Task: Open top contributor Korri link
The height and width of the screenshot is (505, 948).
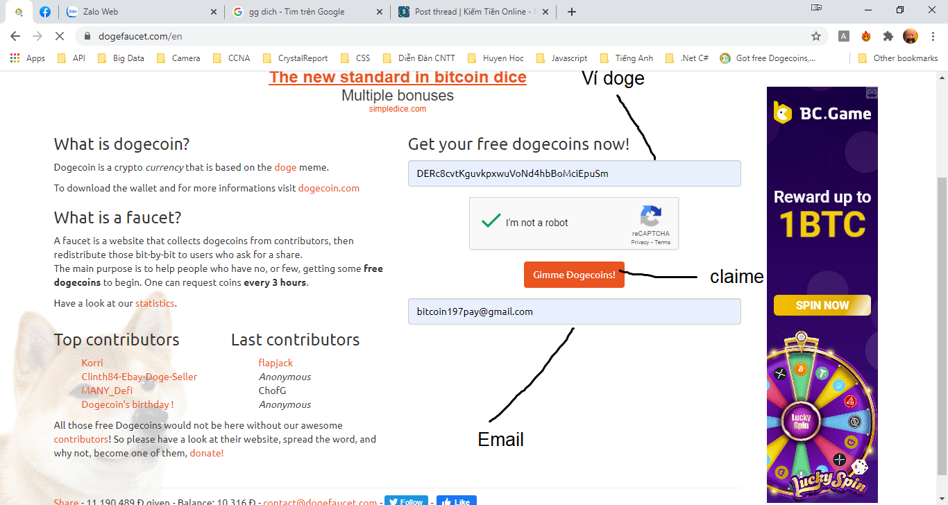Action: click(x=92, y=363)
